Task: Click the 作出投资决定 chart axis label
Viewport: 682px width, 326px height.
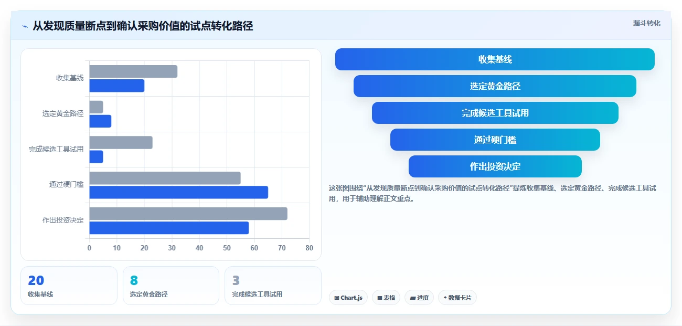Action: (63, 220)
